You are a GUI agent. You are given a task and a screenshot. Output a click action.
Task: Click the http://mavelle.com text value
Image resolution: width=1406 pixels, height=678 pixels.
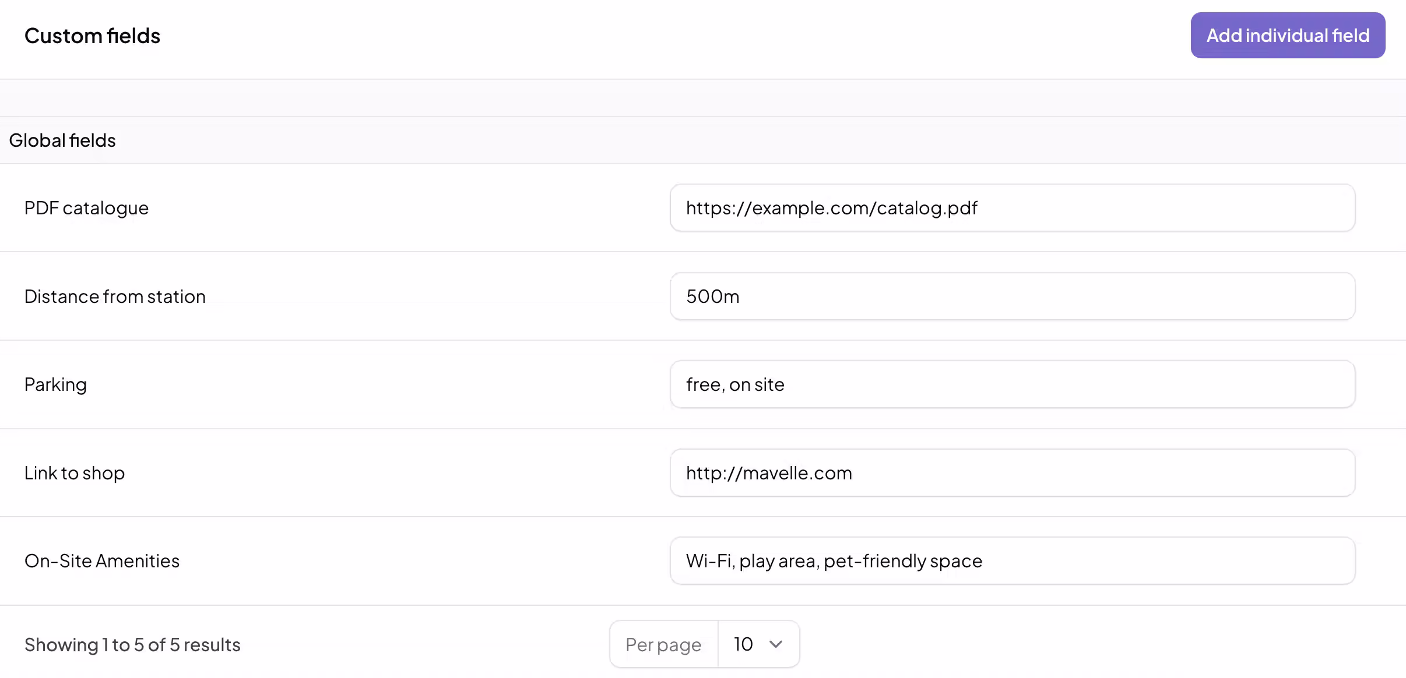(x=769, y=473)
